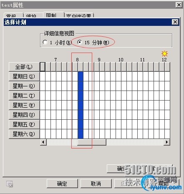The image size is (184, 194).
Task: Click the blue cell in 星期六 row
Action: point(81,134)
